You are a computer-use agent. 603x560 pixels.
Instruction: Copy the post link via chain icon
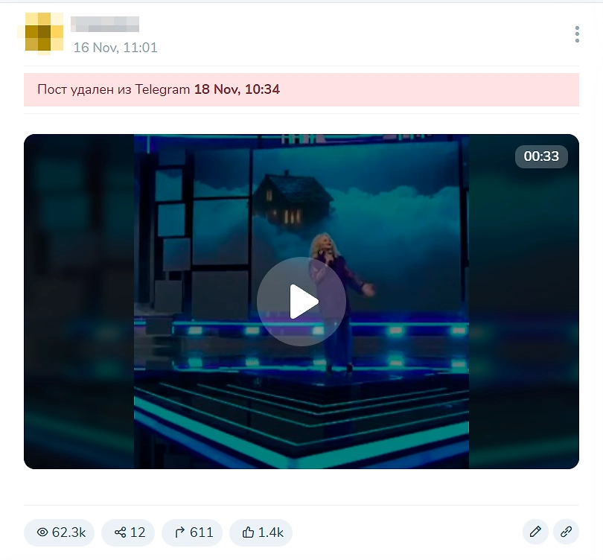click(566, 532)
